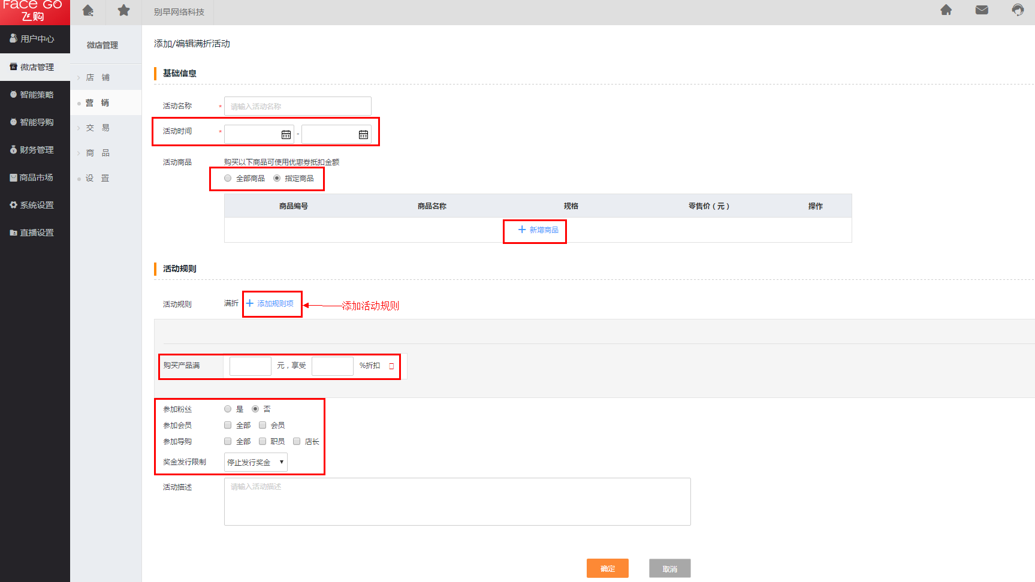
Task: Open the mail envelope icon
Action: click(982, 10)
